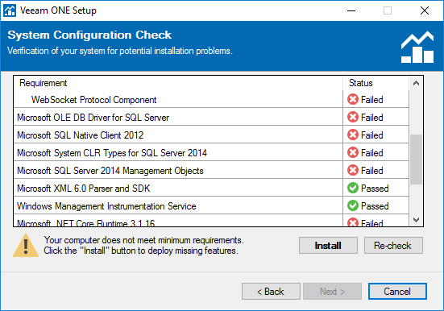
Task: Click the passed checkmark for XML 6.0 Parser
Action: pyautogui.click(x=353, y=188)
